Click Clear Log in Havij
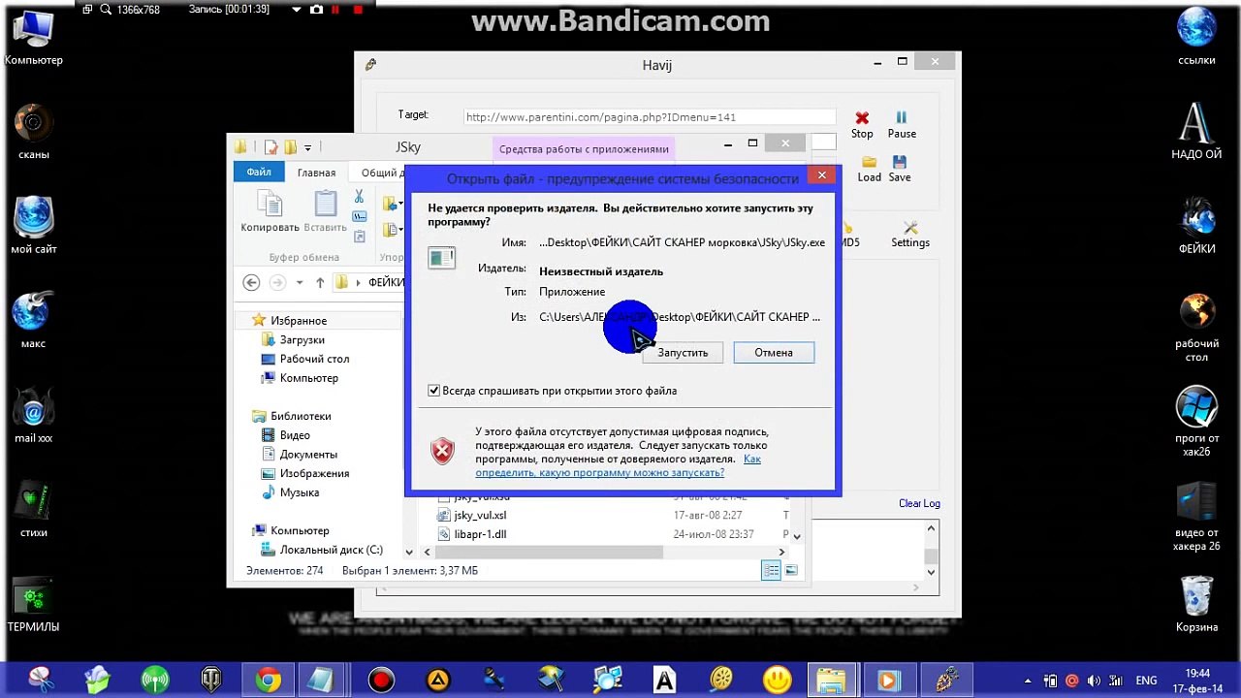This screenshot has width=1241, height=698. [919, 503]
